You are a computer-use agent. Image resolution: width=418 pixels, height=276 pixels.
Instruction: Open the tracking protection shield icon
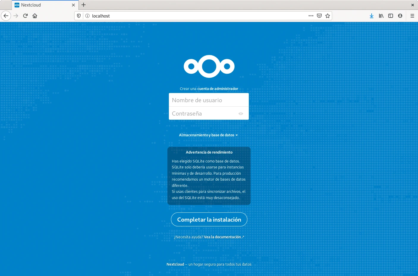click(79, 16)
